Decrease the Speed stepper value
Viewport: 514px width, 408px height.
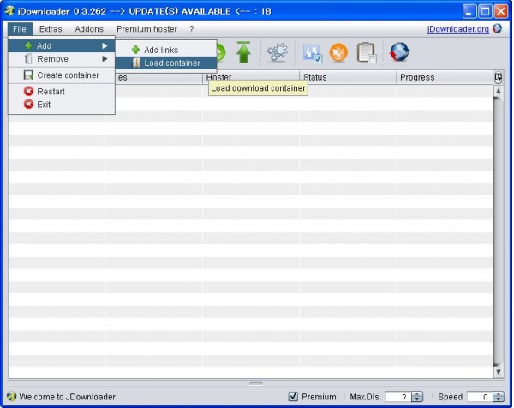(x=499, y=399)
